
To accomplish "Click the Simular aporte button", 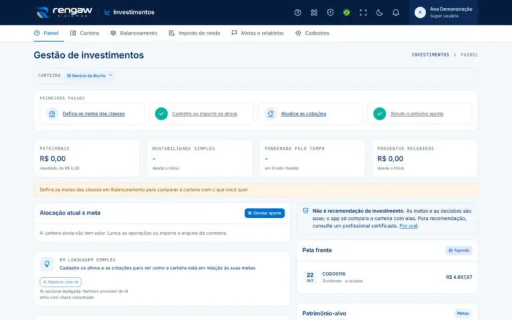I will click(x=265, y=213).
